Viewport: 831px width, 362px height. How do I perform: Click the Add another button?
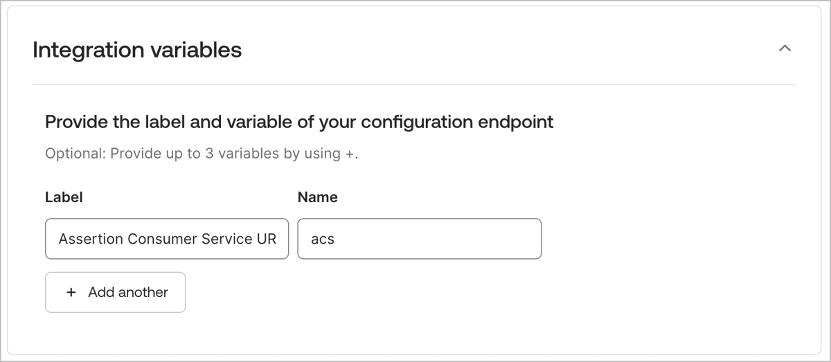click(x=116, y=292)
